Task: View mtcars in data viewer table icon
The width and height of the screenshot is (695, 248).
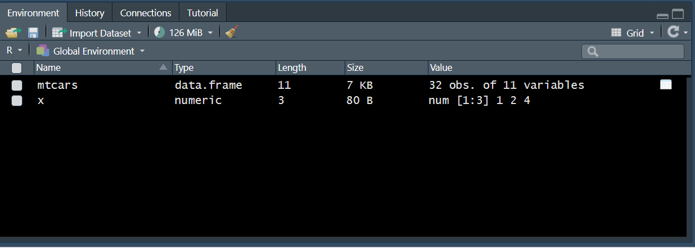Action: pos(666,85)
